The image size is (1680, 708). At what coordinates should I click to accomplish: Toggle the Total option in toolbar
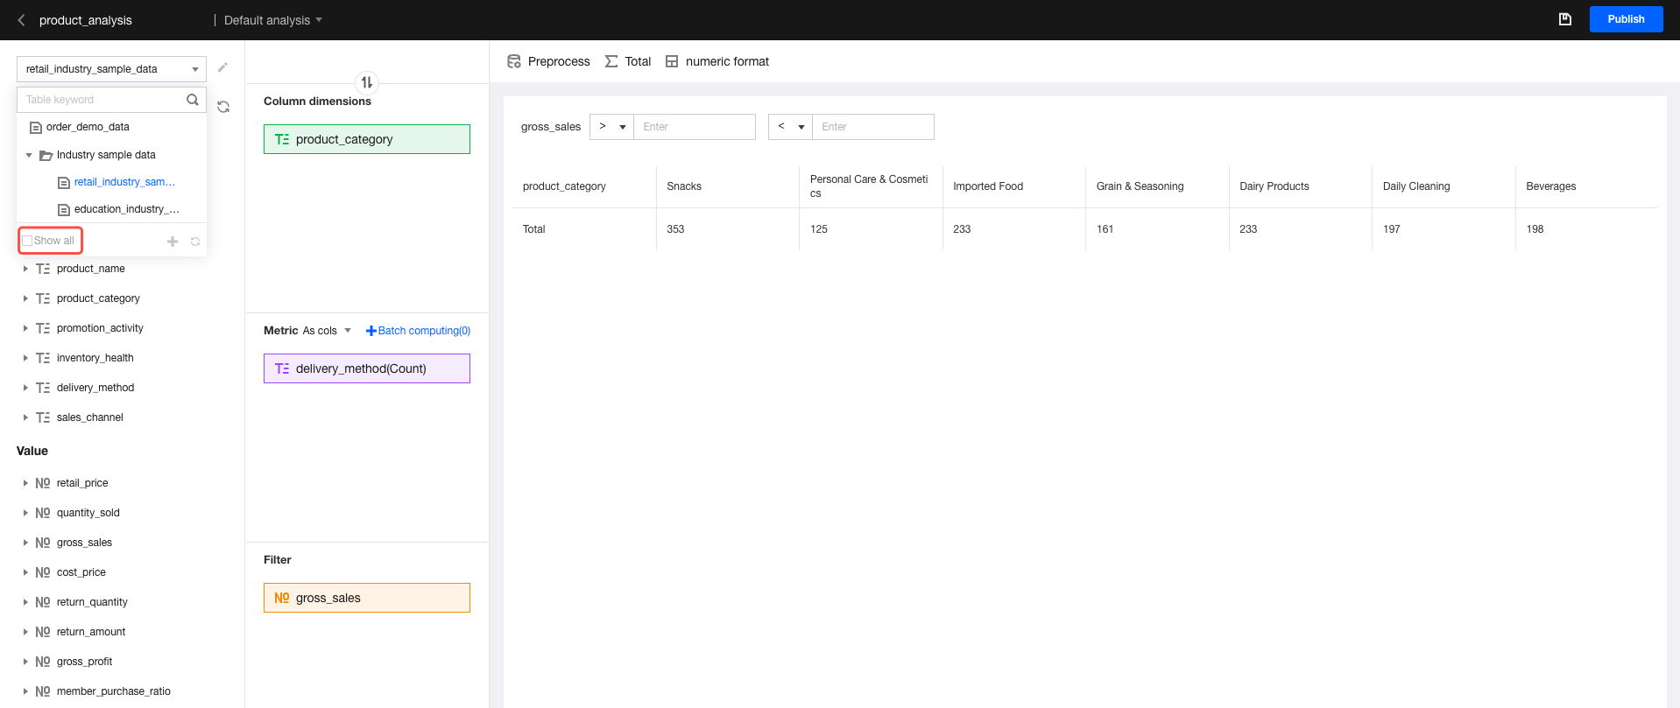pos(628,61)
